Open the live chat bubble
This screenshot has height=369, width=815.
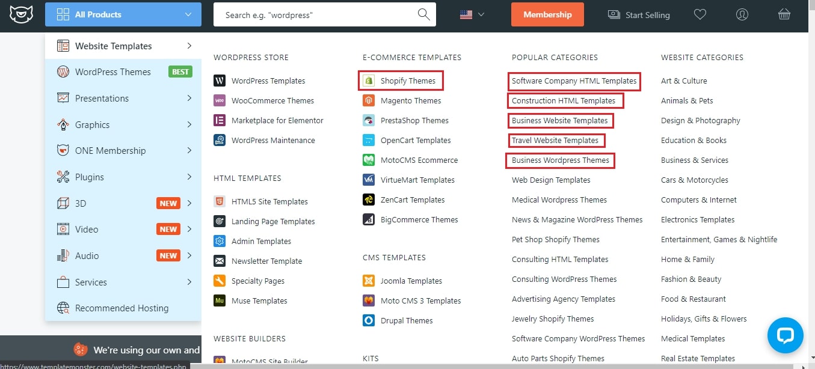click(785, 335)
